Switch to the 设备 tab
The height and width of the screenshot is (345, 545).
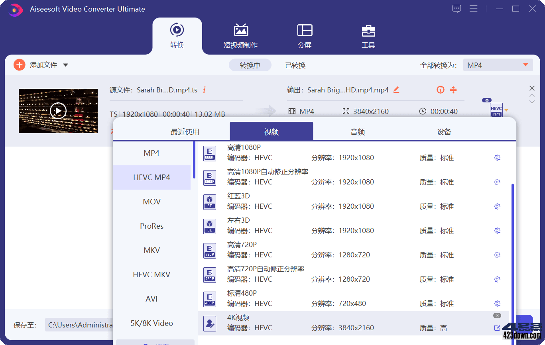444,131
